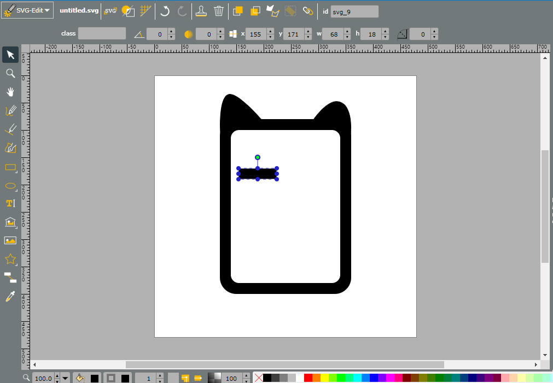Screen dimensions: 553x383
Task: Pick the Ellipse drawing tool
Action: (x=10, y=185)
